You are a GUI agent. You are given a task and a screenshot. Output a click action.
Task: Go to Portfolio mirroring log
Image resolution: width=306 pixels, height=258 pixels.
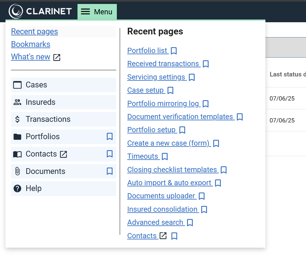click(x=163, y=104)
